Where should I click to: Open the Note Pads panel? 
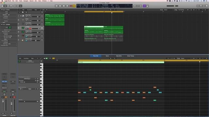coord(201,6)
